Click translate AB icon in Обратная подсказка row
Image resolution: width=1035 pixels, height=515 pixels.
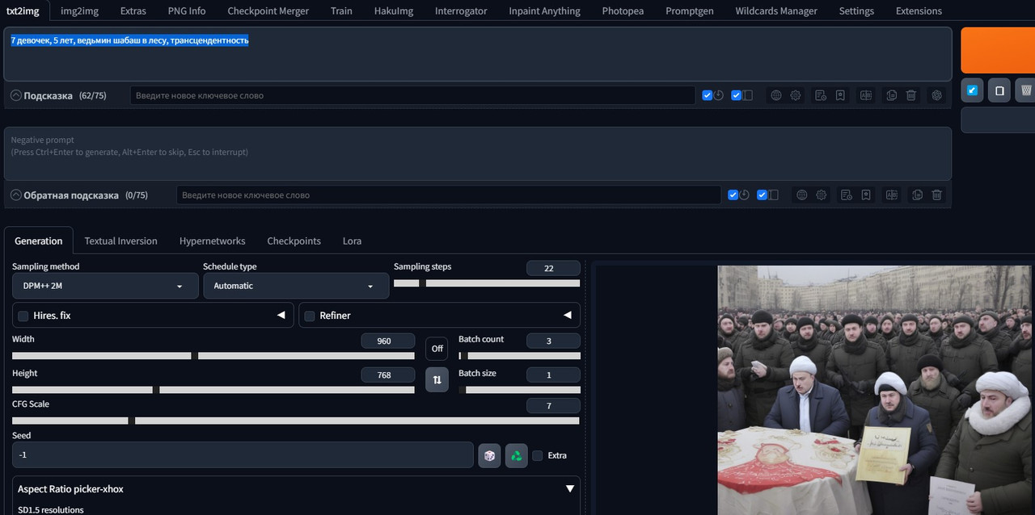892,195
